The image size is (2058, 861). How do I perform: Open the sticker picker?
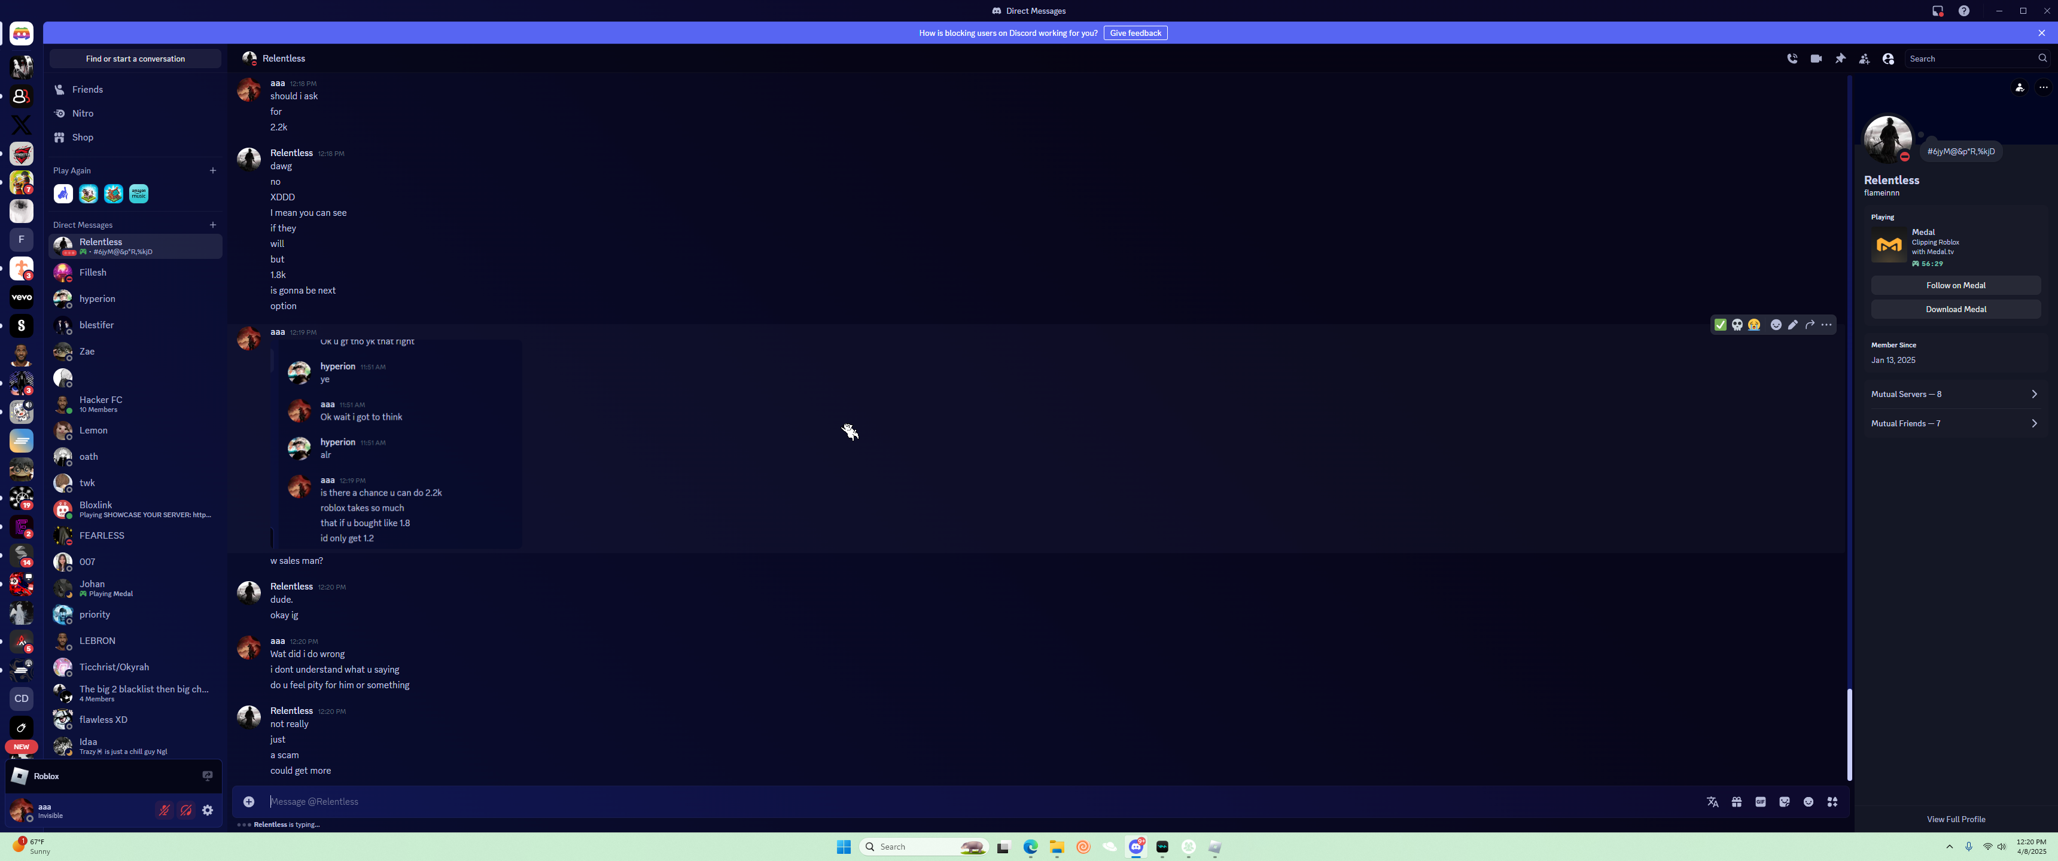[x=1784, y=801]
